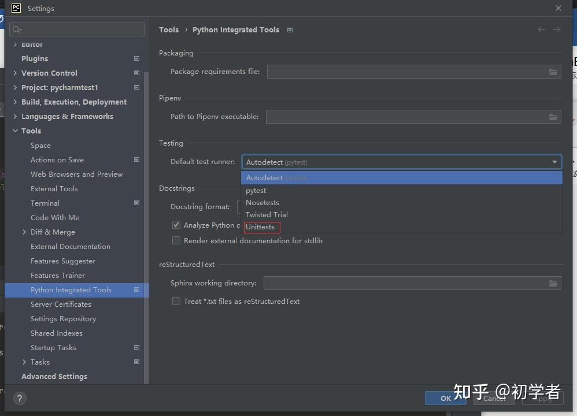Screen dimensions: 577x416
Task: Open the Help question mark button
Action: click(20, 398)
